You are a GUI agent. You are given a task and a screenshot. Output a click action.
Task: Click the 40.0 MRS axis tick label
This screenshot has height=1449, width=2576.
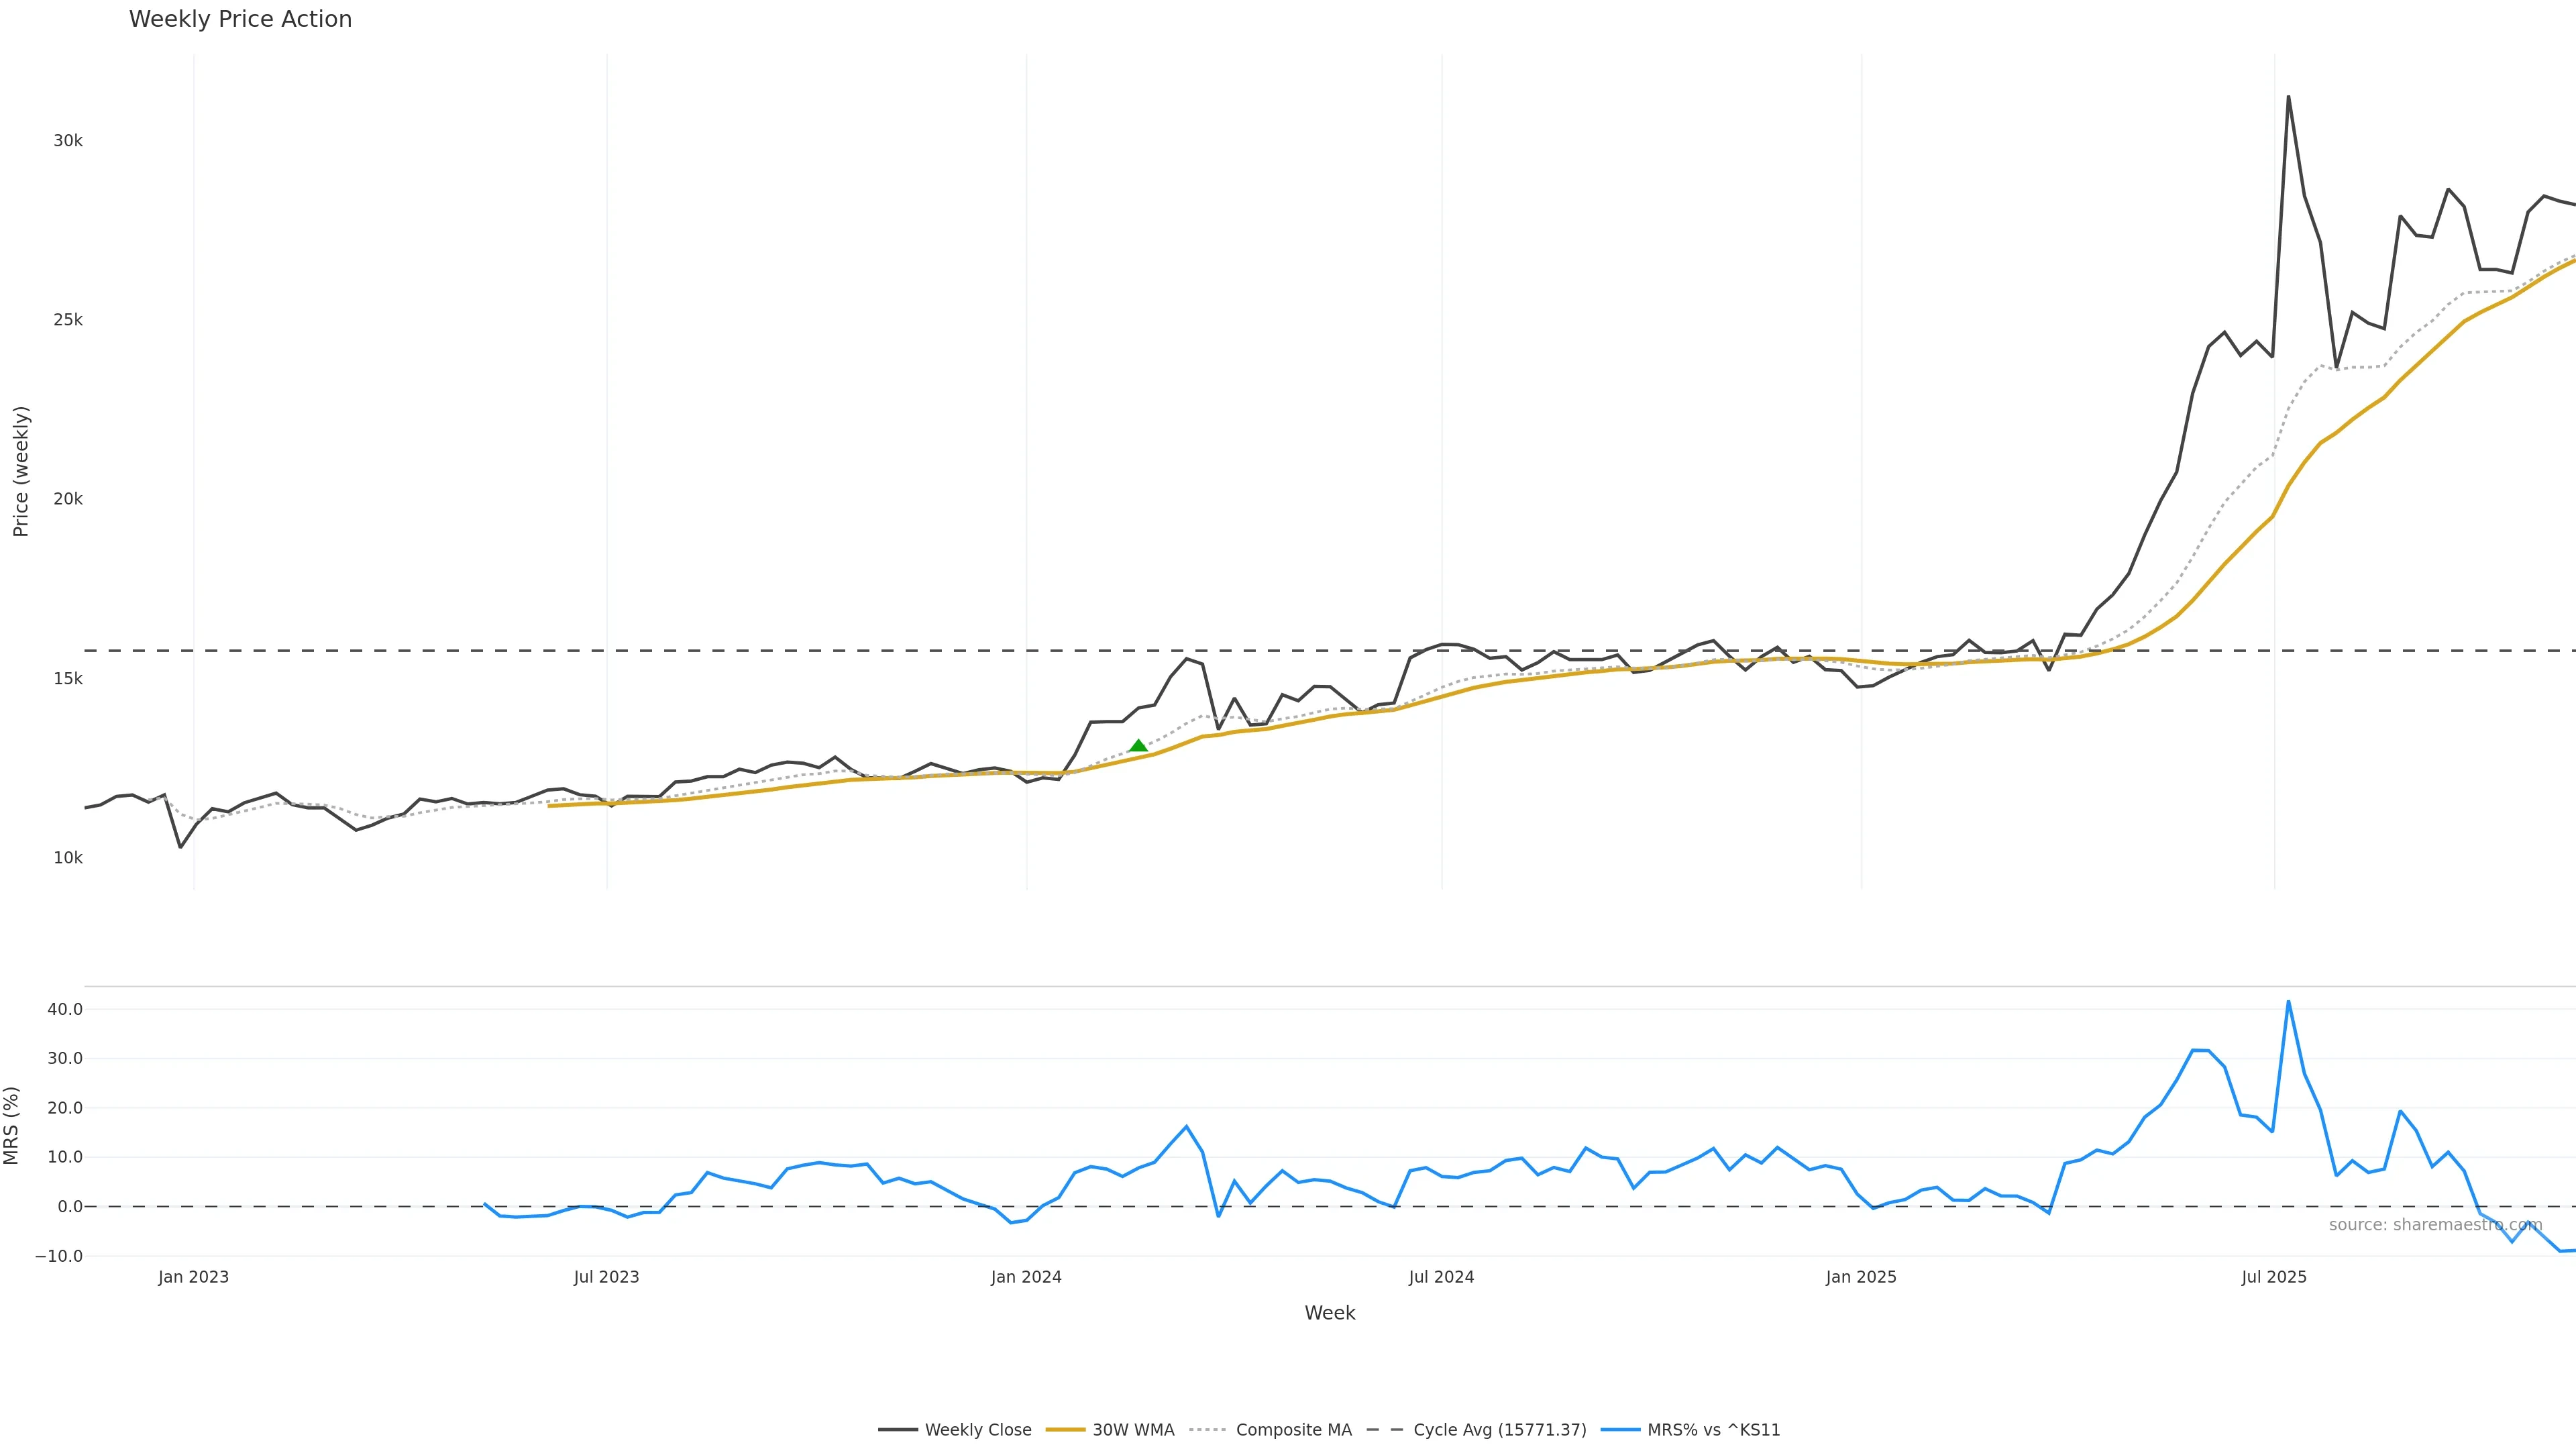(x=65, y=1009)
